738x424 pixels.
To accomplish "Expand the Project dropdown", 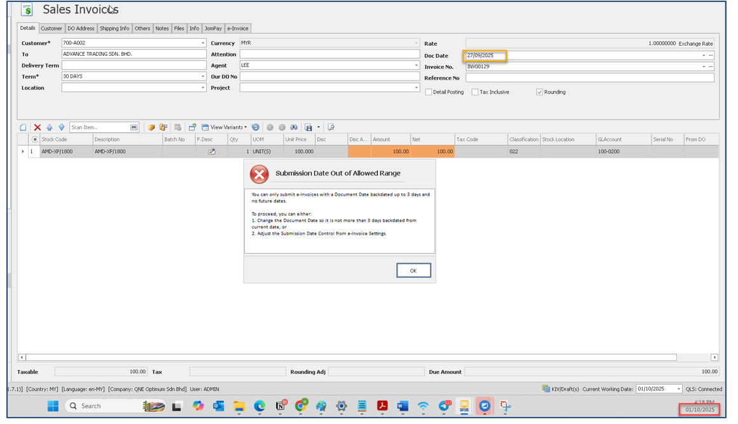I will 416,88.
